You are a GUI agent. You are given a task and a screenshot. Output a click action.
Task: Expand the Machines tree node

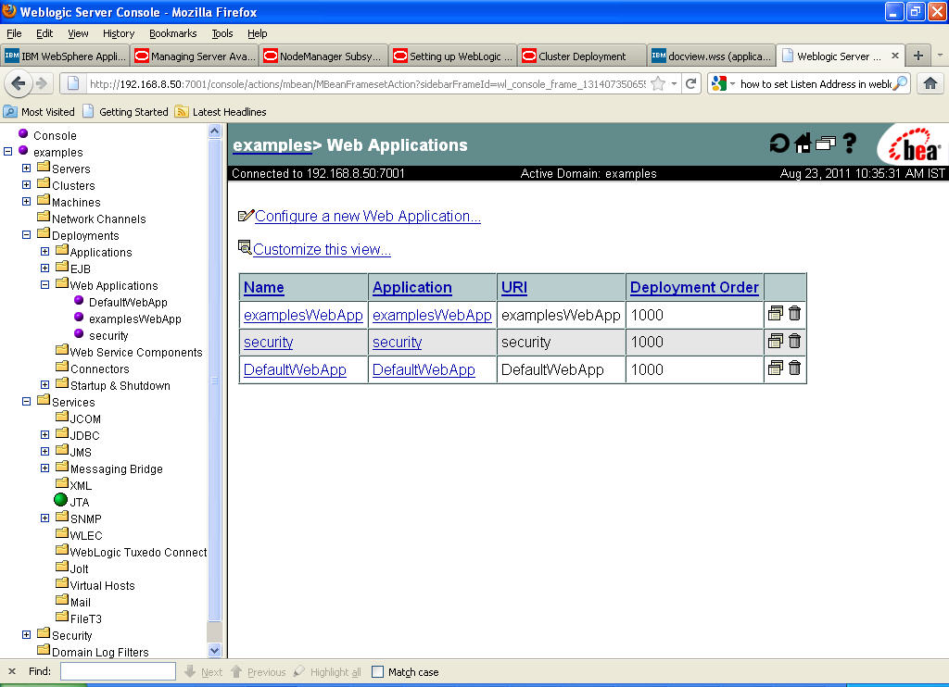tap(26, 202)
